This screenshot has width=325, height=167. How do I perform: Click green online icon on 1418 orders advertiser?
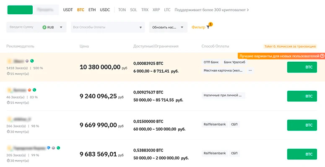pos(32,61)
